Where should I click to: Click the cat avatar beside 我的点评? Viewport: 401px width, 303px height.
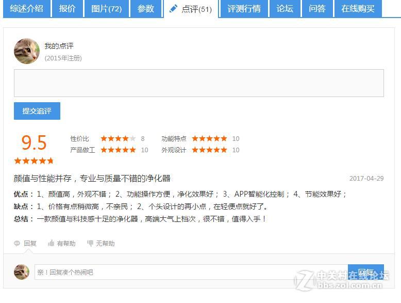pyautogui.click(x=27, y=51)
